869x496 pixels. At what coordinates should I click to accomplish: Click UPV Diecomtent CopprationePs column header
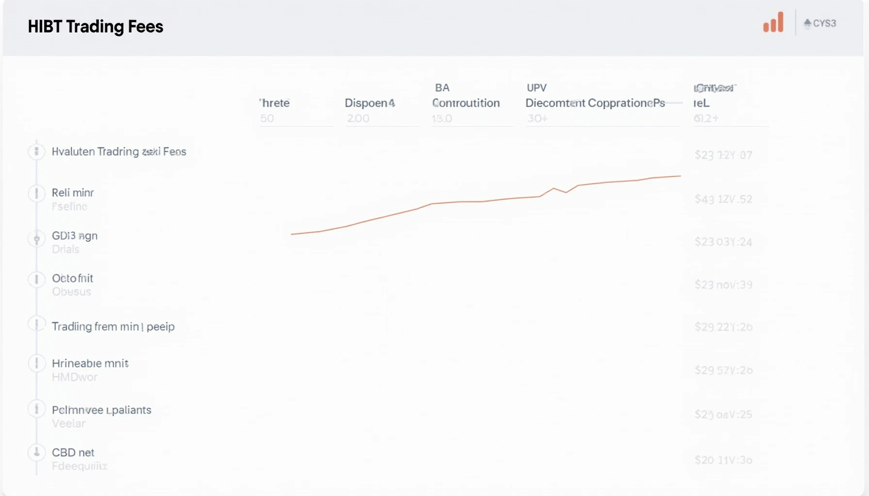tap(595, 95)
